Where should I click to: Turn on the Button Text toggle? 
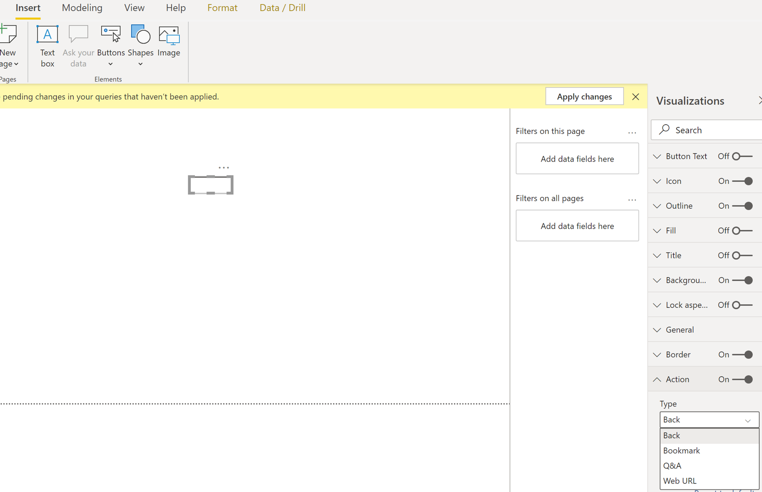(x=742, y=156)
